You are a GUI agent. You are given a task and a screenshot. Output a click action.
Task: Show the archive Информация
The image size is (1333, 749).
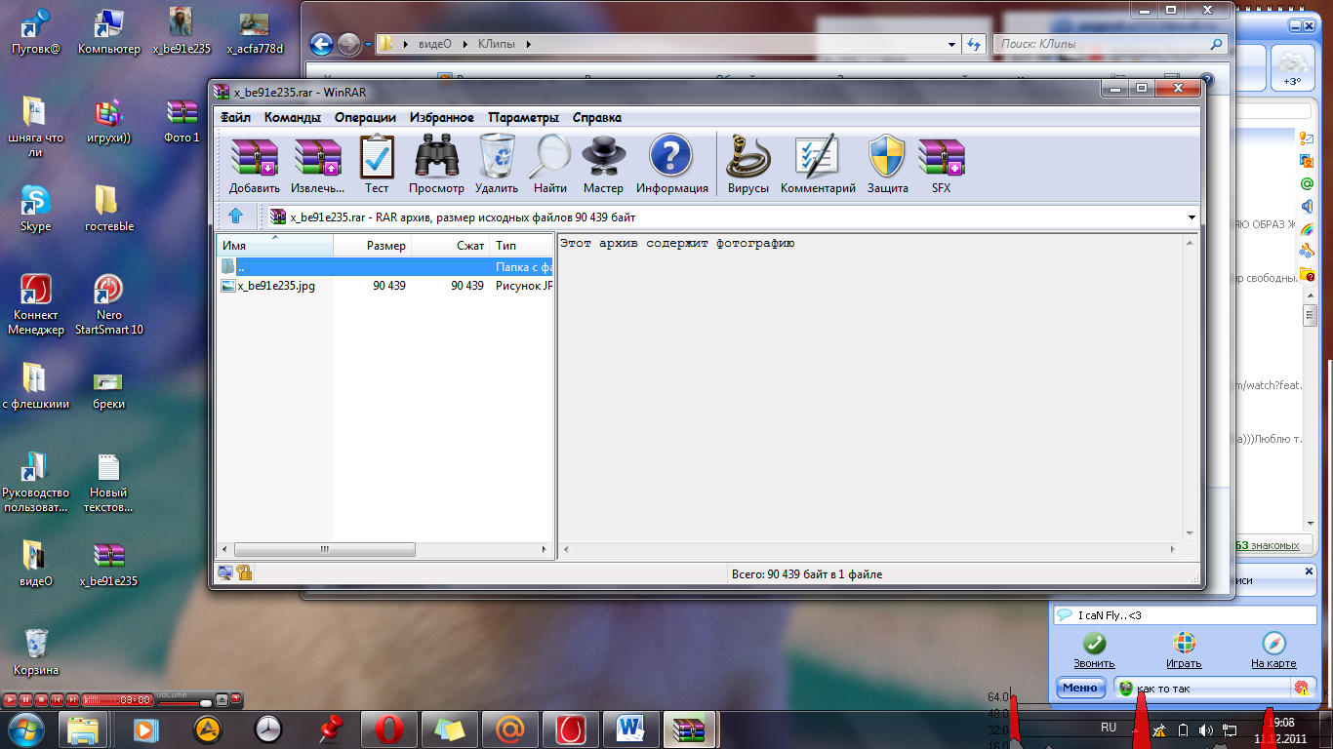(671, 164)
